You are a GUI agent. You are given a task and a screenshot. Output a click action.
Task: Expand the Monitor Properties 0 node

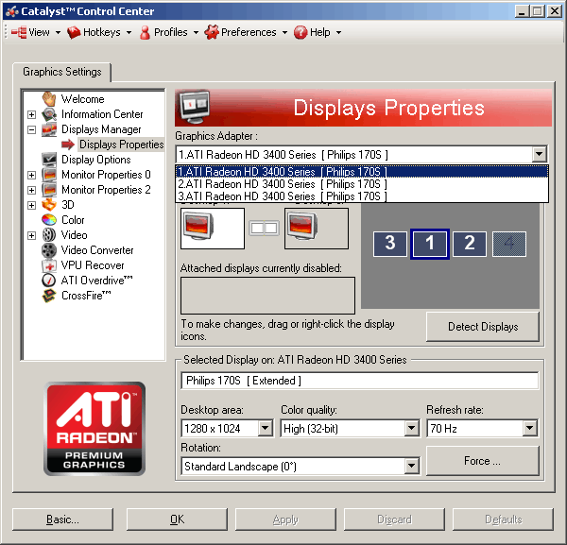pyautogui.click(x=32, y=175)
